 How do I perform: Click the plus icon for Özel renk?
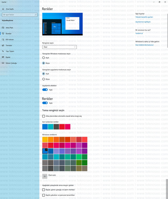click(x=45, y=176)
